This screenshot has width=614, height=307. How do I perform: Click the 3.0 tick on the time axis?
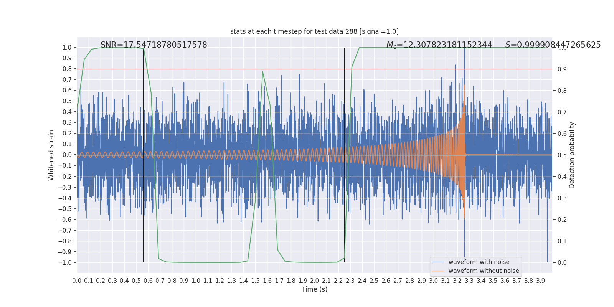tap(433, 281)
